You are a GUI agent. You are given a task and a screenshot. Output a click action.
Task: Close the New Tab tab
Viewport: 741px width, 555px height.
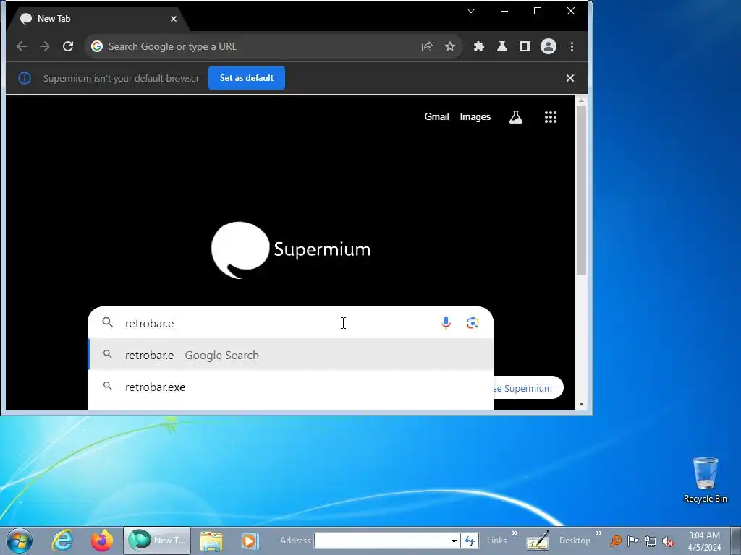[174, 19]
